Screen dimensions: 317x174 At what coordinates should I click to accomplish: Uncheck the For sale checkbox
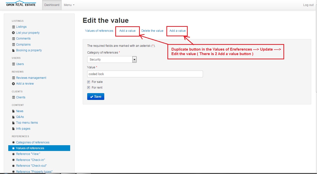[x=89, y=82]
